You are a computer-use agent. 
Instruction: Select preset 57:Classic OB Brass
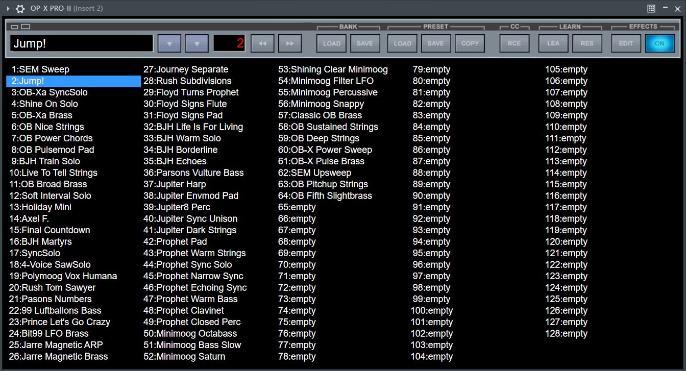click(x=320, y=115)
